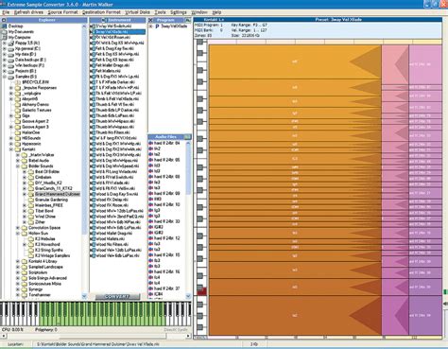The image size is (448, 349).
Task: Click the P program icon beside Swap VelXfade
Action: click(x=157, y=26)
